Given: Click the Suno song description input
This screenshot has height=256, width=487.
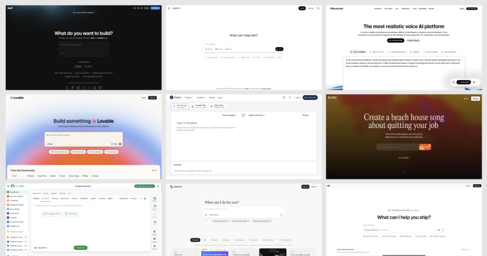Looking at the screenshot, I should point(398,147).
